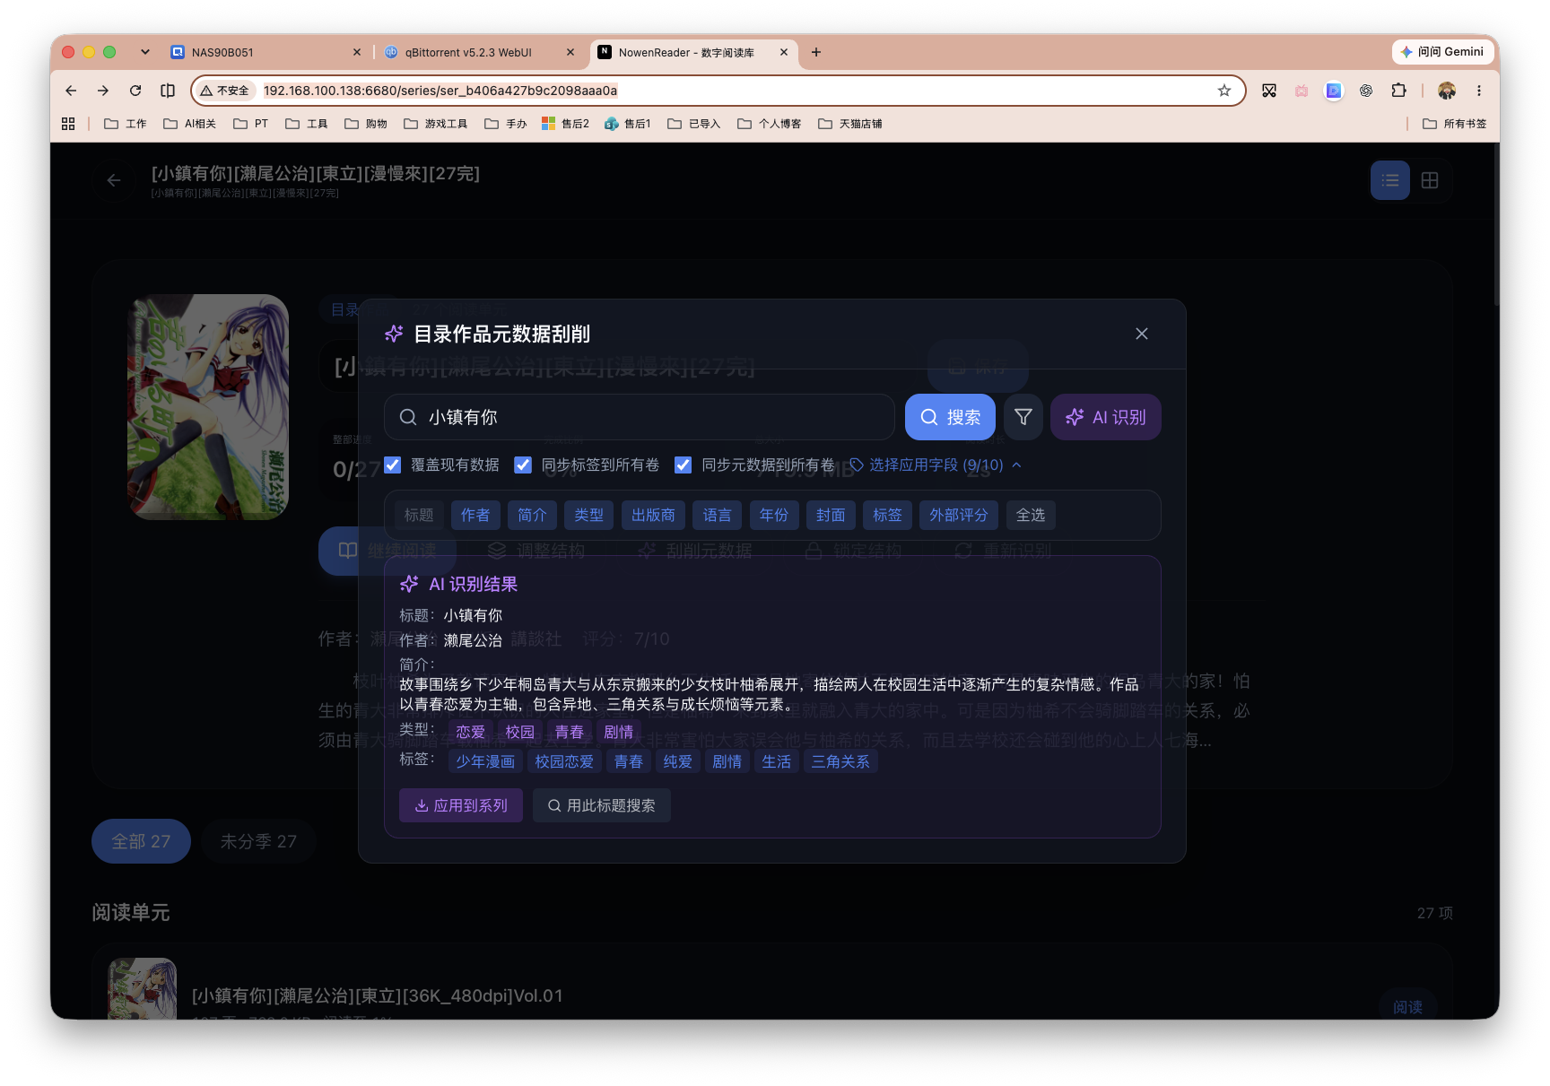Select the 未分季 27 tab

point(258,841)
